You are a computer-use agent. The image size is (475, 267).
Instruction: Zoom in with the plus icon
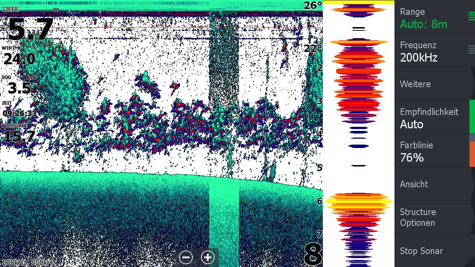tap(208, 257)
